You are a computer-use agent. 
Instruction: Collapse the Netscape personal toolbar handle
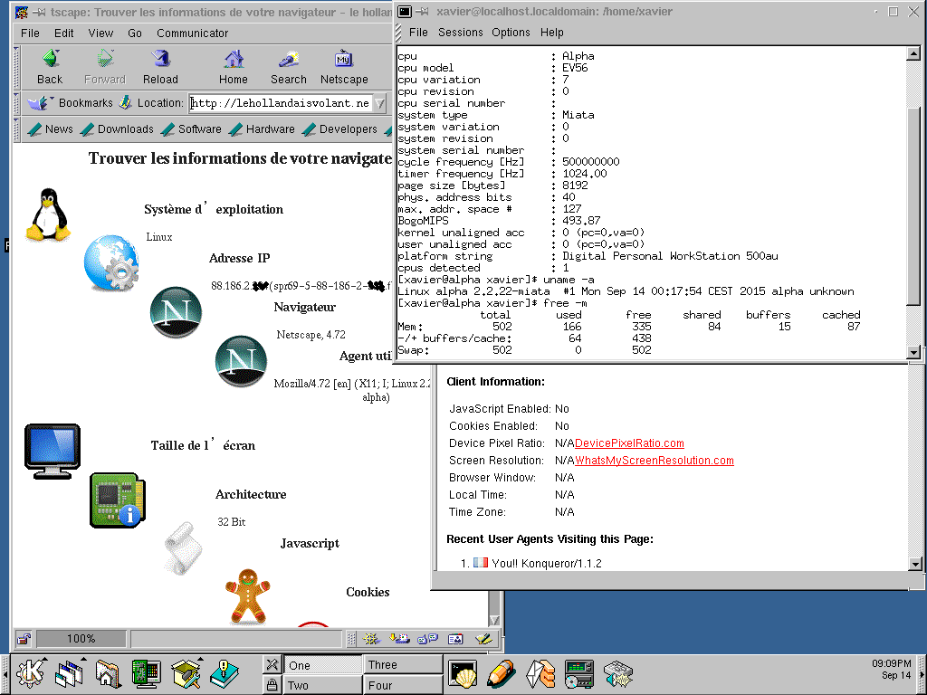tap(16, 129)
